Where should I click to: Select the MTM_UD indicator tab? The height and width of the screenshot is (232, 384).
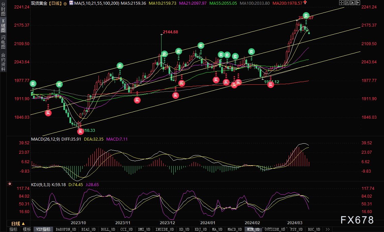[x=253, y=229]
